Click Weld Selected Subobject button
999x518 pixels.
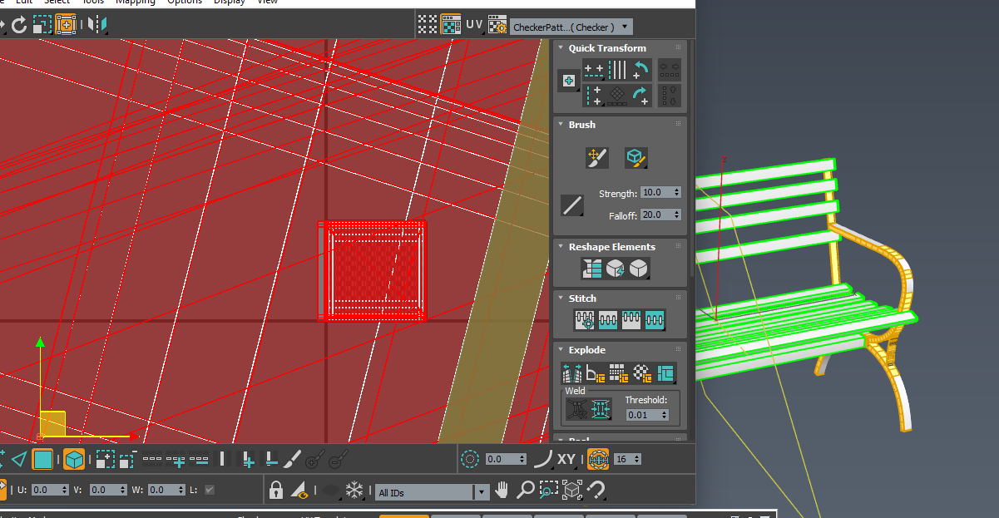(601, 409)
